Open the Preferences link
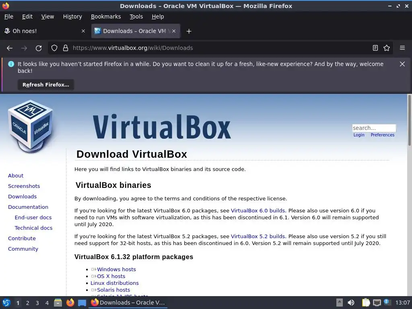This screenshot has width=412, height=309. coord(382,135)
